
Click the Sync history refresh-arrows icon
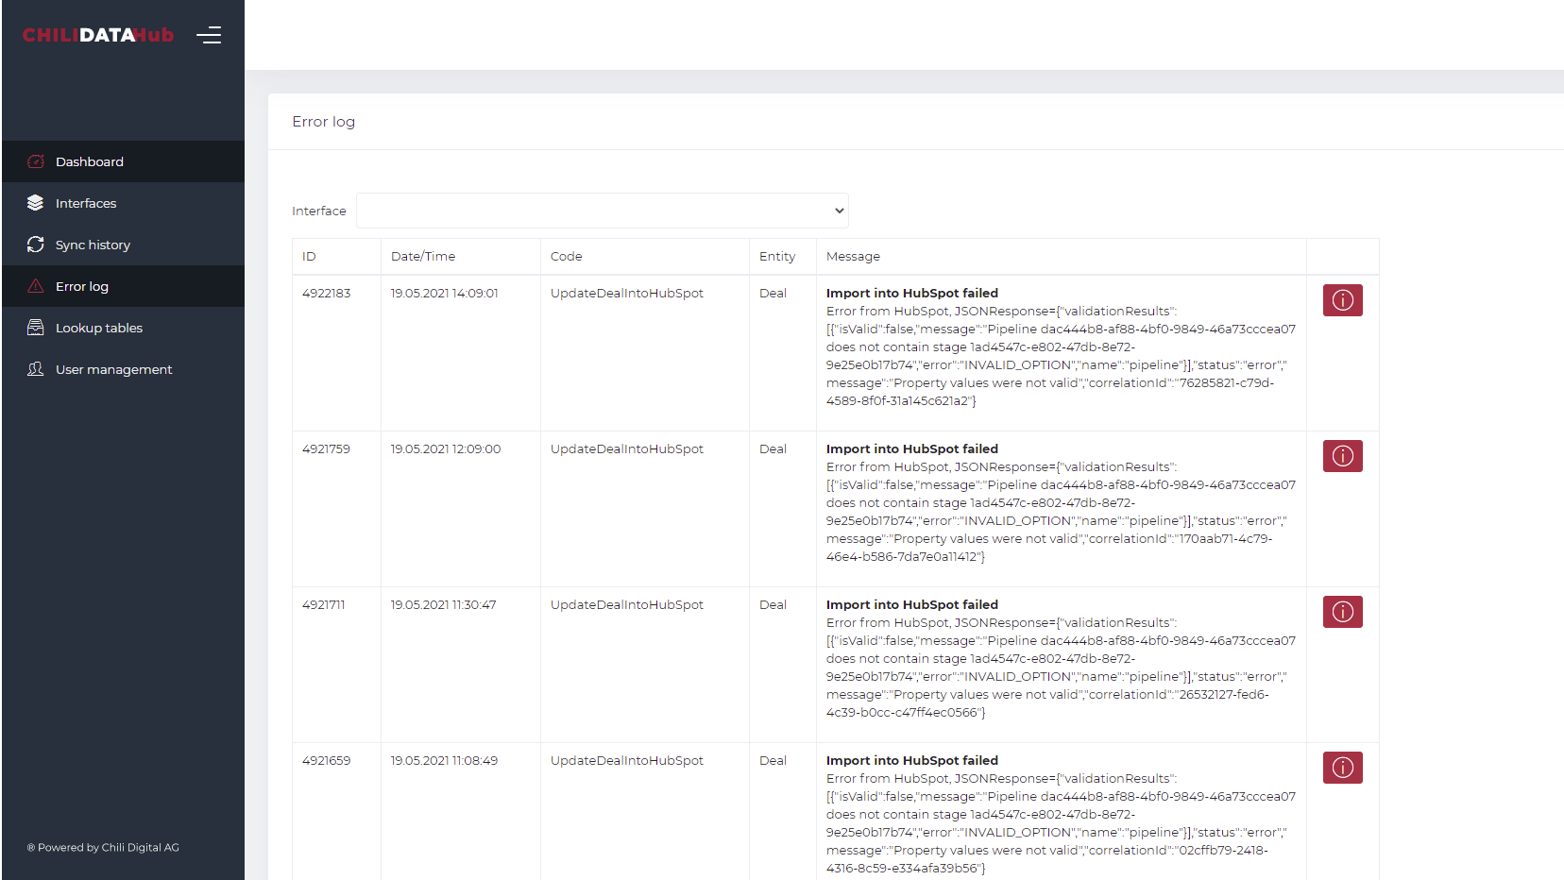(35, 245)
